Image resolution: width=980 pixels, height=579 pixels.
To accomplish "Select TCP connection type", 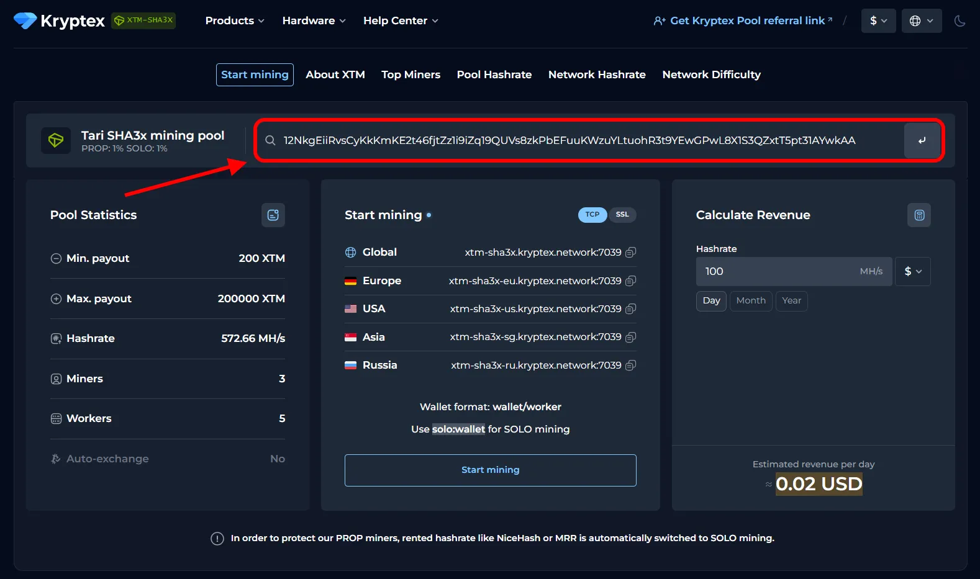I will pyautogui.click(x=592, y=215).
